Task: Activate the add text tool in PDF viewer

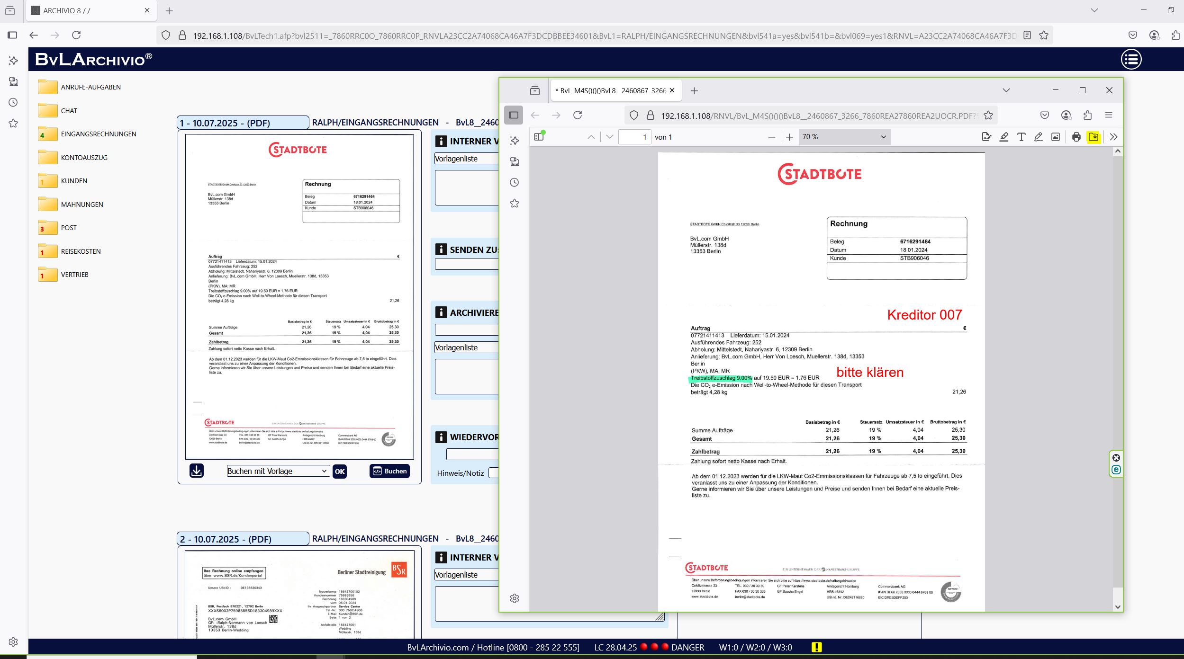Action: click(1021, 137)
